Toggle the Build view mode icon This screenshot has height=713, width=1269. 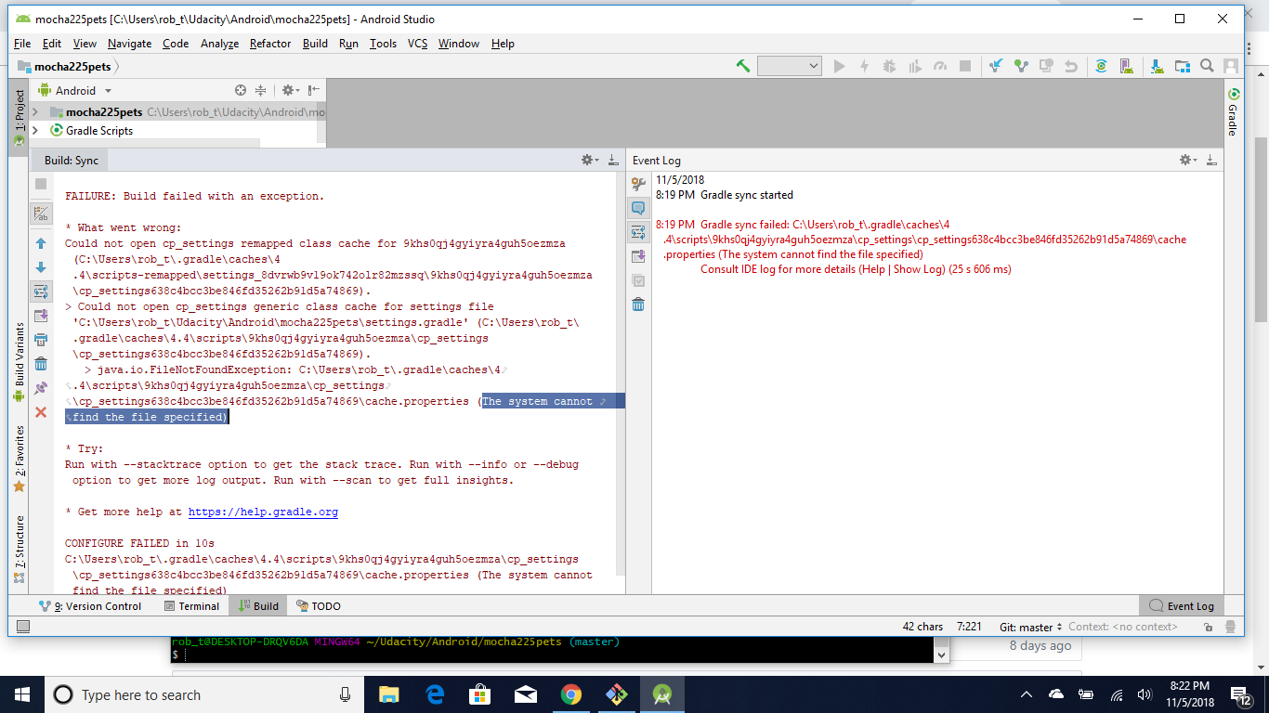(41, 214)
